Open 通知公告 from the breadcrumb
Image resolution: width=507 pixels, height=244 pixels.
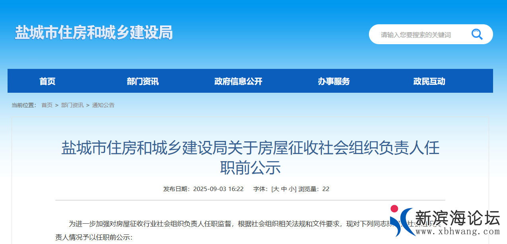(x=103, y=105)
